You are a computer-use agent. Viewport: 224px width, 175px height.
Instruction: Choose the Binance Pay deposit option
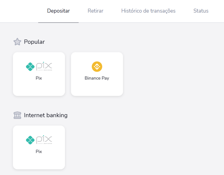pyautogui.click(x=97, y=74)
